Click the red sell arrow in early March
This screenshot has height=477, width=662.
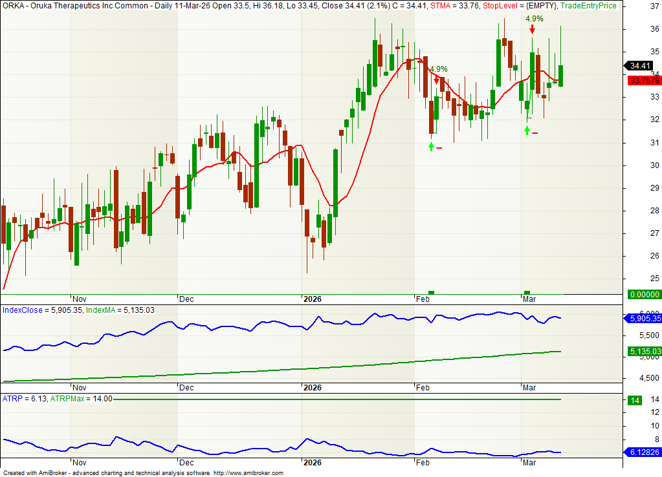coord(532,30)
